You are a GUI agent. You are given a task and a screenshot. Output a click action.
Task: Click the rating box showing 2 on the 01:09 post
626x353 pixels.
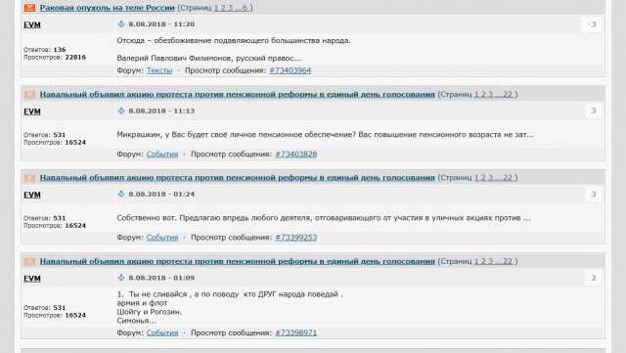point(594,278)
